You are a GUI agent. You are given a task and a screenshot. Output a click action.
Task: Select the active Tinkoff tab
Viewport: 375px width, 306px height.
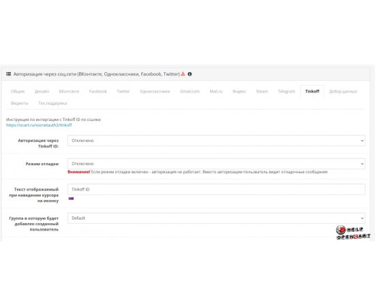pyautogui.click(x=312, y=91)
